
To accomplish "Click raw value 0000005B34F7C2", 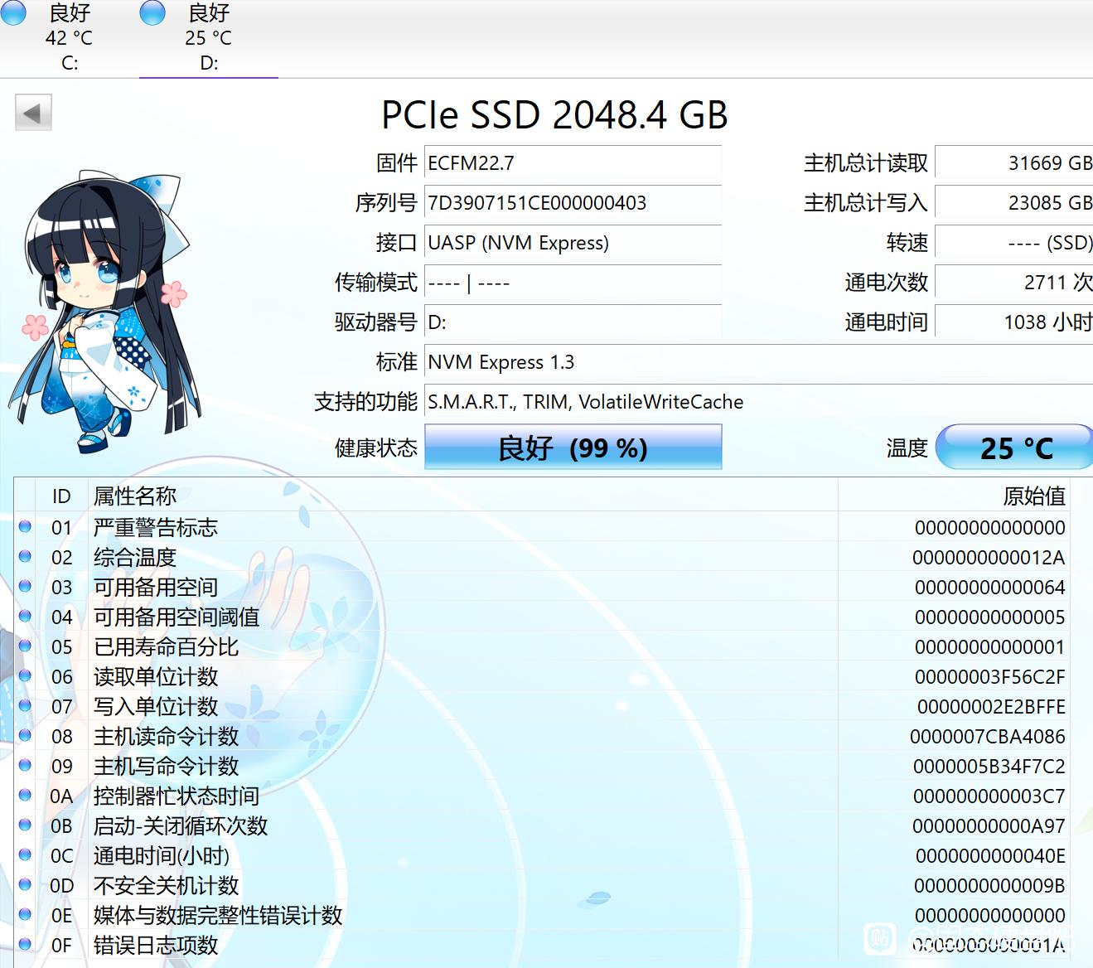I will [989, 767].
